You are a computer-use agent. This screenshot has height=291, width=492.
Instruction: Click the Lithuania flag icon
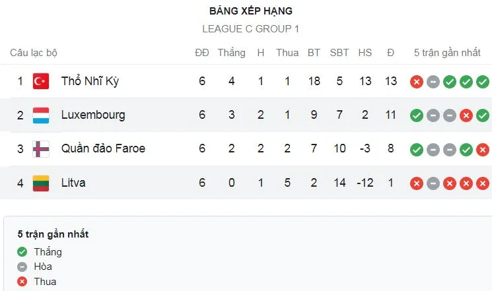(x=41, y=183)
